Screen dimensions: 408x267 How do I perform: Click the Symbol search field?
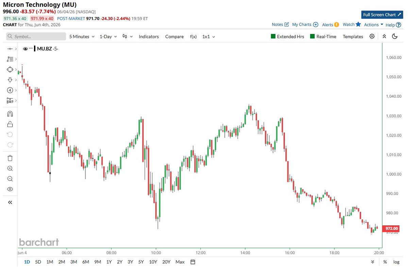pyautogui.click(x=36, y=36)
